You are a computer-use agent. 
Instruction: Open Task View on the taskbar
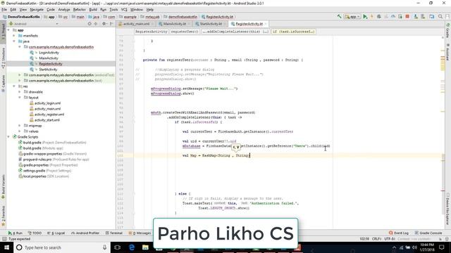coord(118,247)
